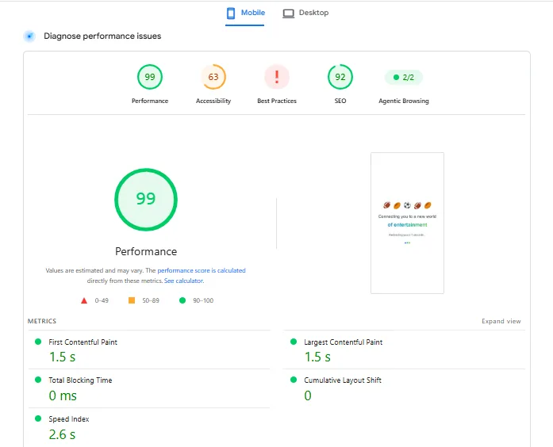The width and height of the screenshot is (553, 447).
Task: Switch to the Mobile tab
Action: pos(245,13)
